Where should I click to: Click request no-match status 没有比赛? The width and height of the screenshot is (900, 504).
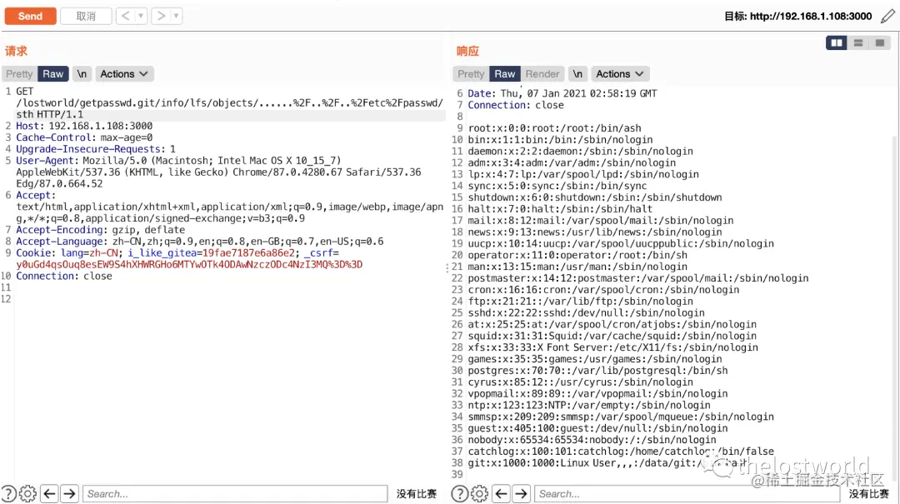[x=417, y=494]
